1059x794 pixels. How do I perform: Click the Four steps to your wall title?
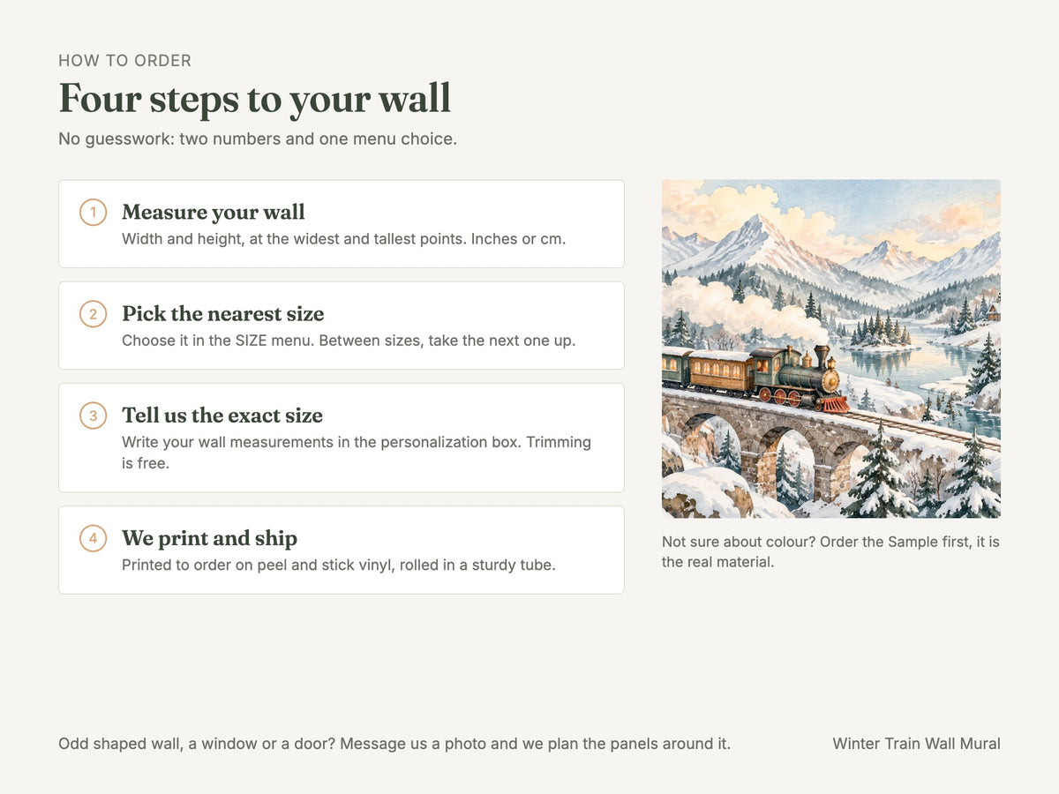click(255, 98)
